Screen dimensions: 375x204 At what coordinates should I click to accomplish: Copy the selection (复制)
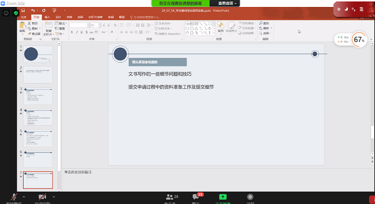33,28
